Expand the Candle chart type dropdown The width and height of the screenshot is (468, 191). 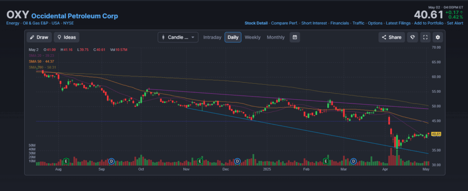[178, 37]
